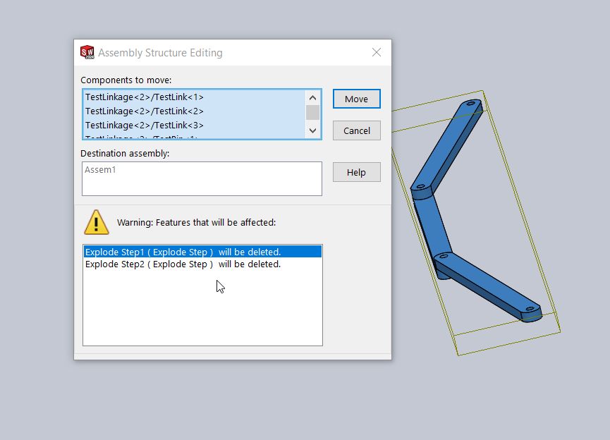
Task: Cancel the assembly structure edit
Action: point(356,130)
